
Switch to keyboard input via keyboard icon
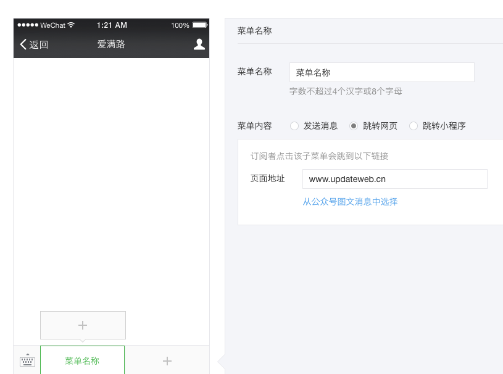tap(27, 361)
